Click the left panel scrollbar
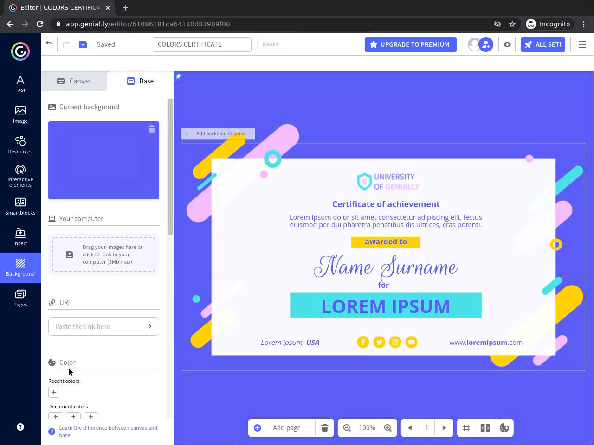 pyautogui.click(x=170, y=167)
